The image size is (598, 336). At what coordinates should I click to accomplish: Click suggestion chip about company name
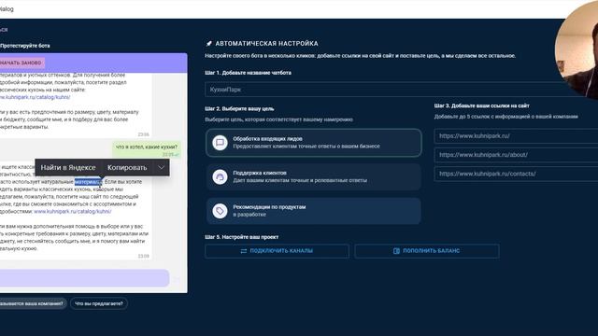pyautogui.click(x=33, y=303)
